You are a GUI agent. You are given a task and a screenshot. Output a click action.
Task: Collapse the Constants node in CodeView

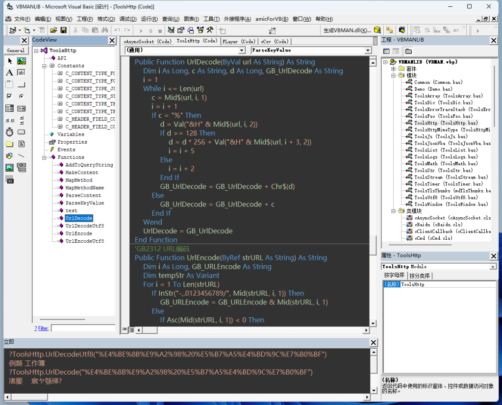[x=44, y=66]
